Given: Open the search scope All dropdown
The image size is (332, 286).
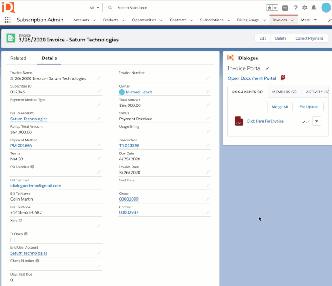Looking at the screenshot, I should click(x=94, y=8).
